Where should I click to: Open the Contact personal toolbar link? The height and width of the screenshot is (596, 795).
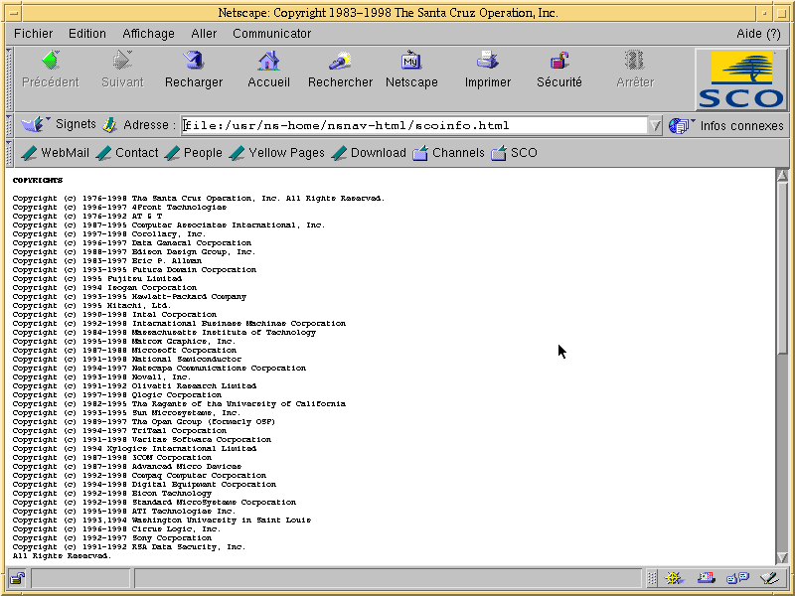tap(127, 153)
